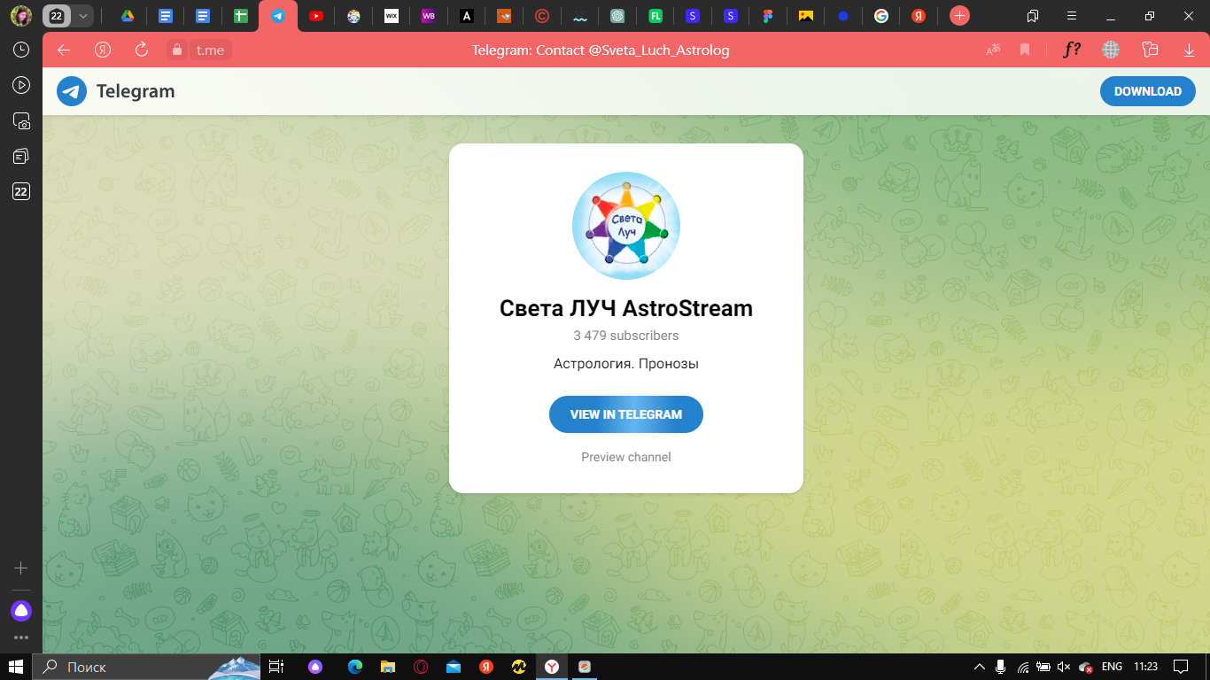The image size is (1210, 680).
Task: Open the notification center icon
Action: pos(1181,667)
